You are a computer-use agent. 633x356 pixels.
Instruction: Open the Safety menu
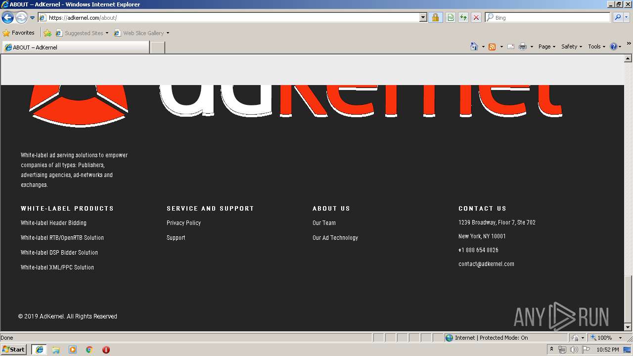(x=572, y=46)
